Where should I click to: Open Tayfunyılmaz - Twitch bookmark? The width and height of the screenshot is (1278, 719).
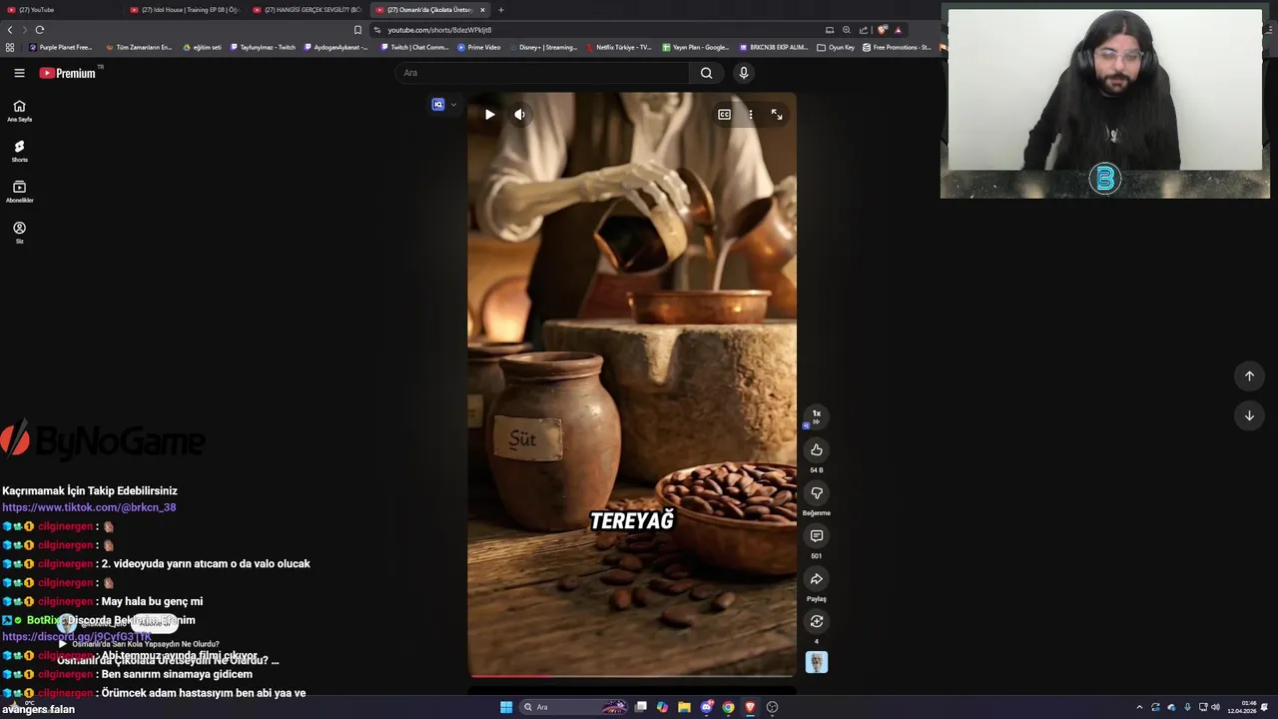[264, 47]
